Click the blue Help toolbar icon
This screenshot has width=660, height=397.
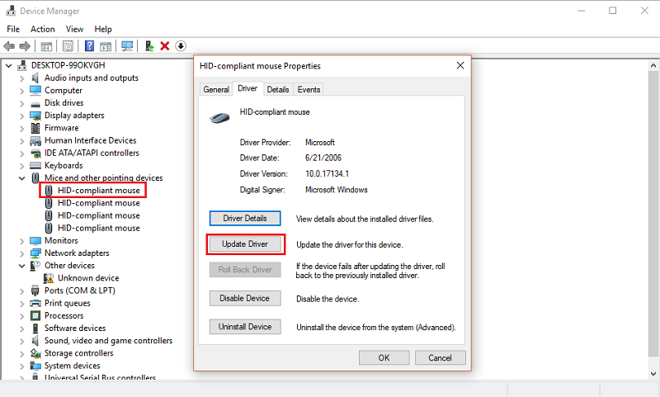[88, 46]
